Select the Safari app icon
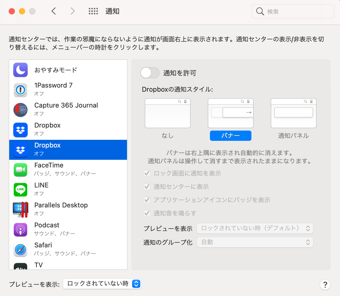The height and width of the screenshot is (296, 340). point(20,250)
